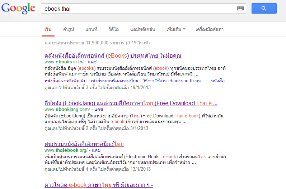Open result ดาวโหลด e-book ภาษาไทย ฟรี
This screenshot has height=189, width=286.
pos(99,185)
